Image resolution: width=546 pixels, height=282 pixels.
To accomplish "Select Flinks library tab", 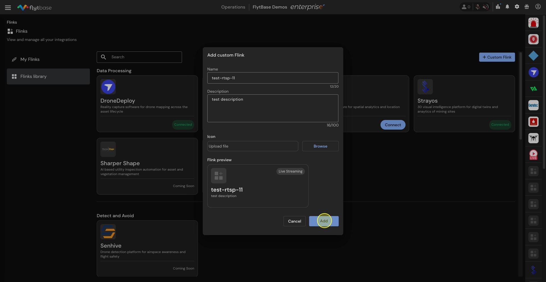I will pos(33,76).
